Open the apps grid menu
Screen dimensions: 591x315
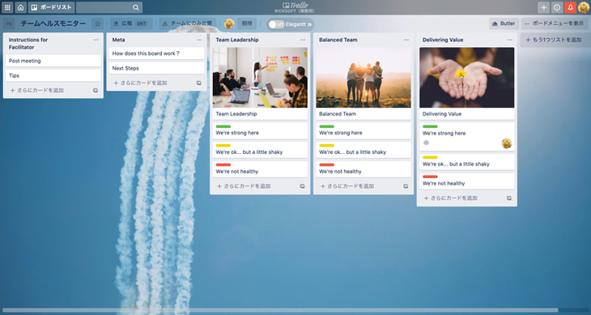click(7, 7)
